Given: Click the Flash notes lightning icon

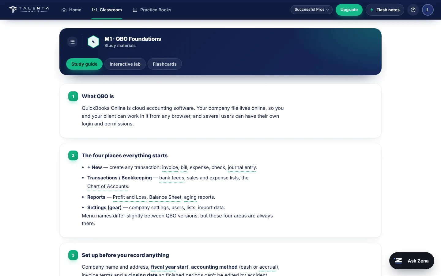Looking at the screenshot, I should click(x=372, y=10).
